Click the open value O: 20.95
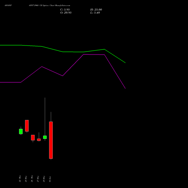Screen dimensions: 188x188 coord(66,13)
